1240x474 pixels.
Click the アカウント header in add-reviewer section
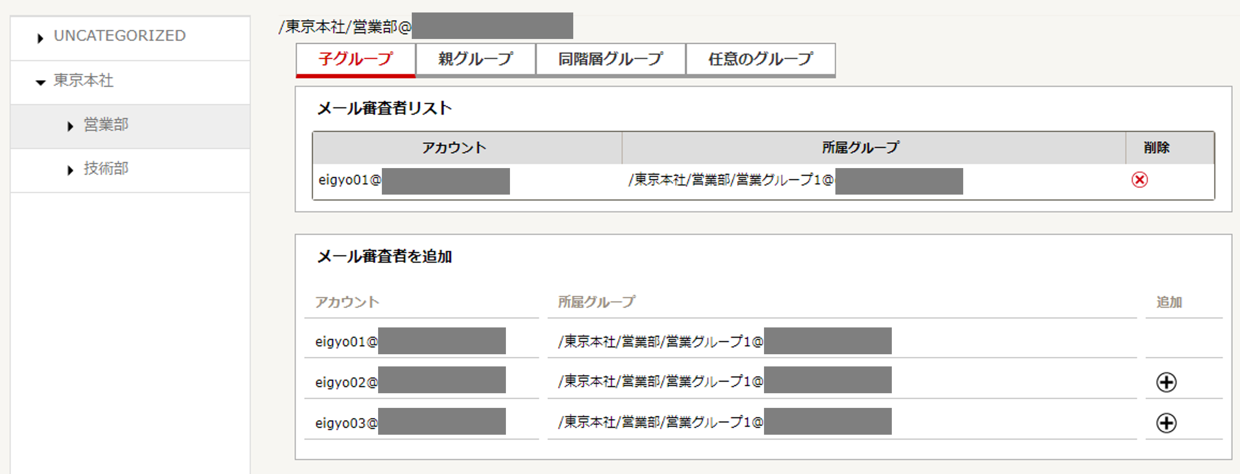[347, 302]
